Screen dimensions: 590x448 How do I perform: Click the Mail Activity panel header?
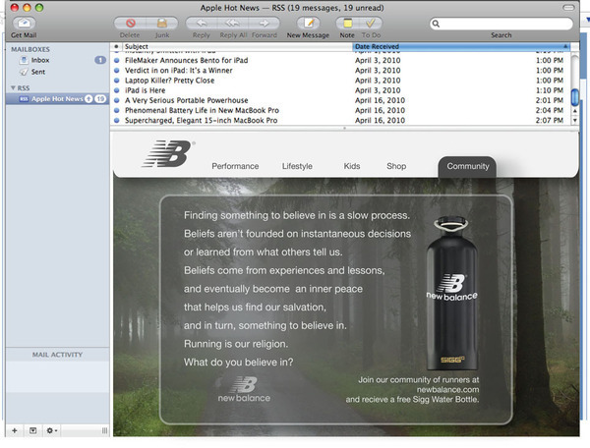(x=57, y=355)
